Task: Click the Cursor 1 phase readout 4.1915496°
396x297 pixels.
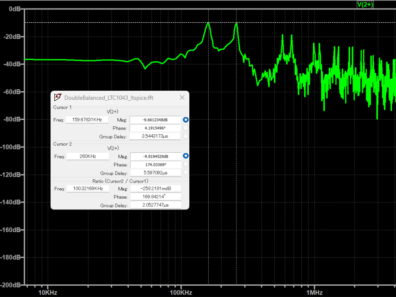Action: coord(155,129)
